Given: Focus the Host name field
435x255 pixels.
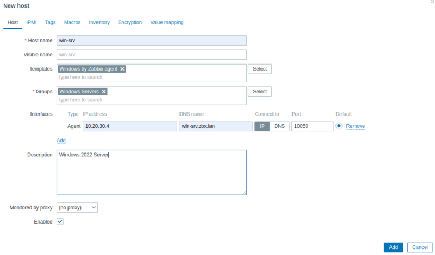Looking at the screenshot, I should (x=152, y=41).
